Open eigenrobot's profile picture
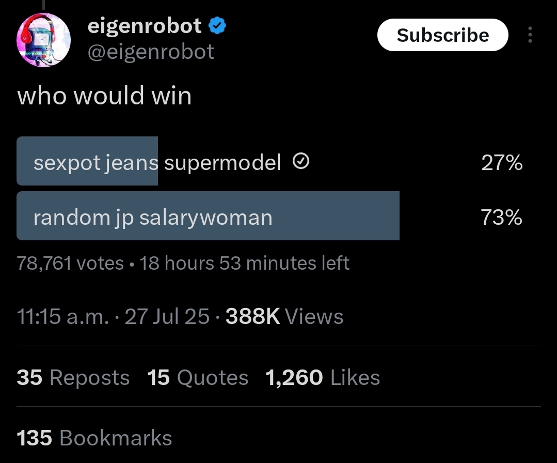This screenshot has height=463, width=557. (43, 40)
